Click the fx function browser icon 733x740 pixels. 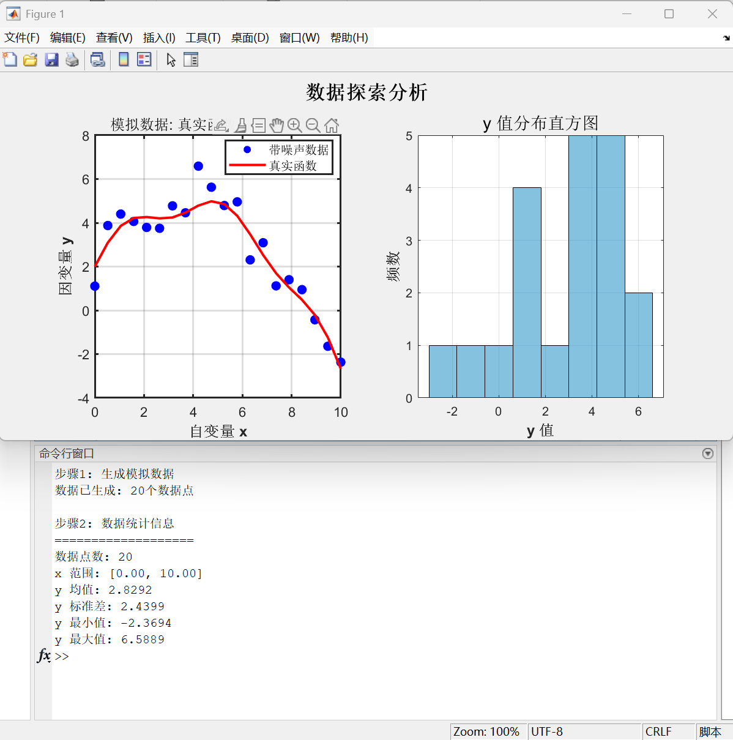click(43, 656)
